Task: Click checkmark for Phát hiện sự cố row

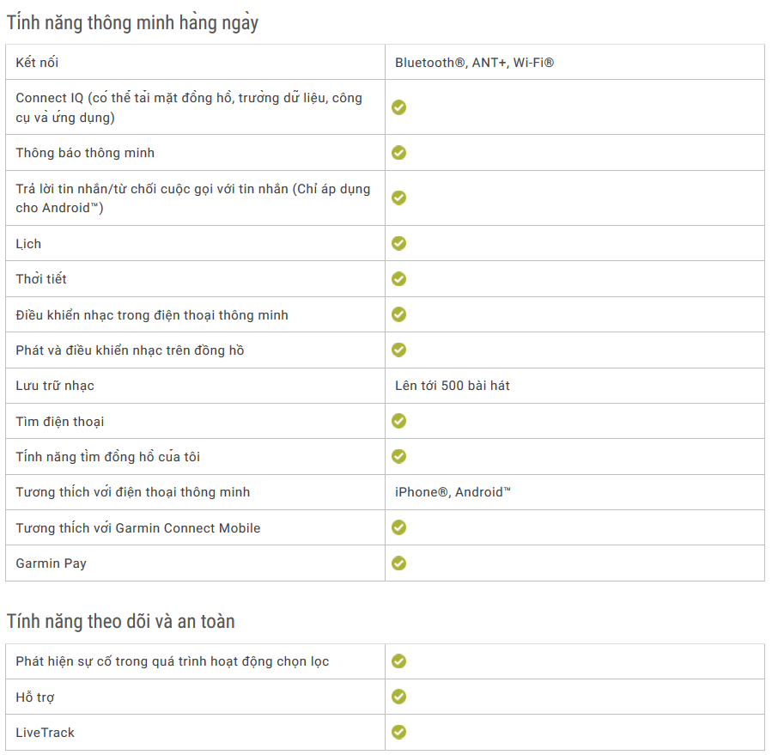Action: 398,661
